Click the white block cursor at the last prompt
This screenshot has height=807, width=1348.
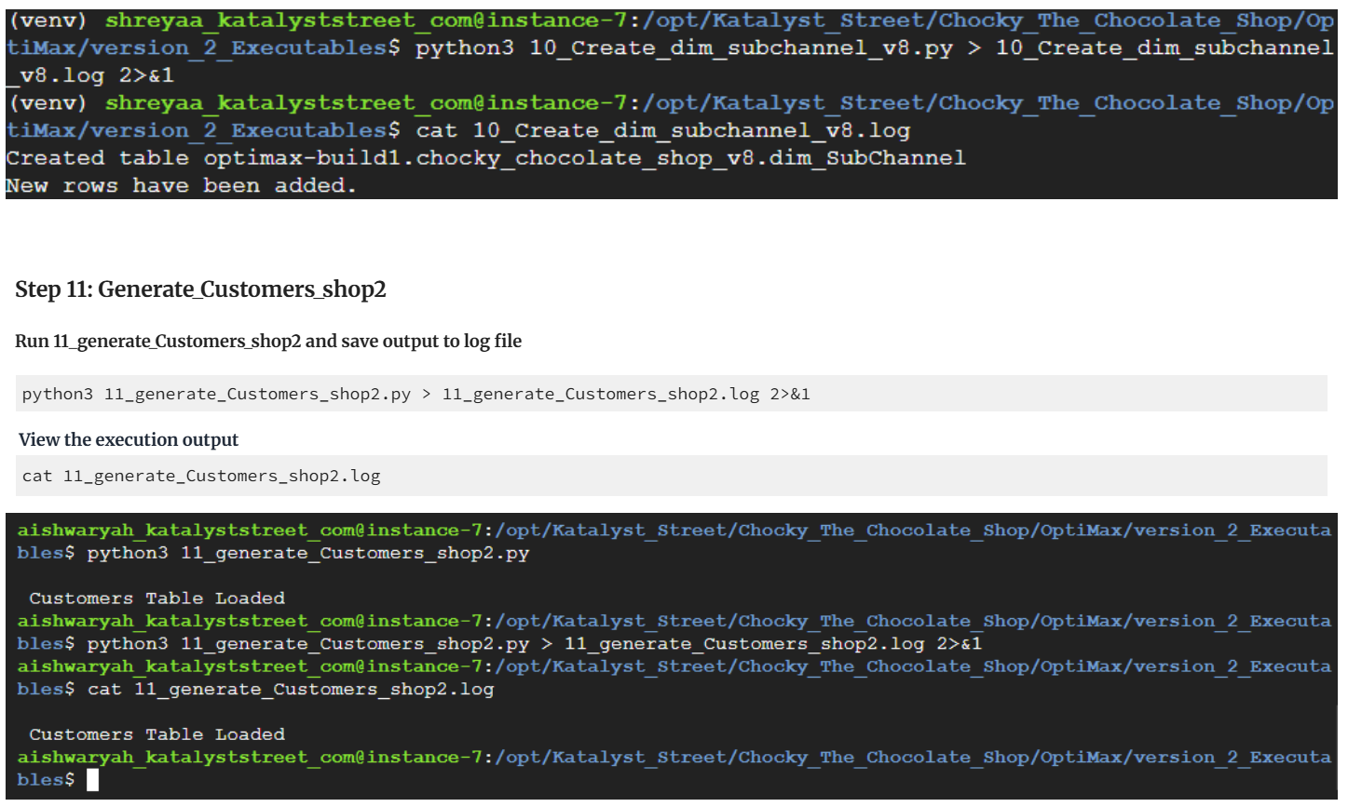pos(92,780)
